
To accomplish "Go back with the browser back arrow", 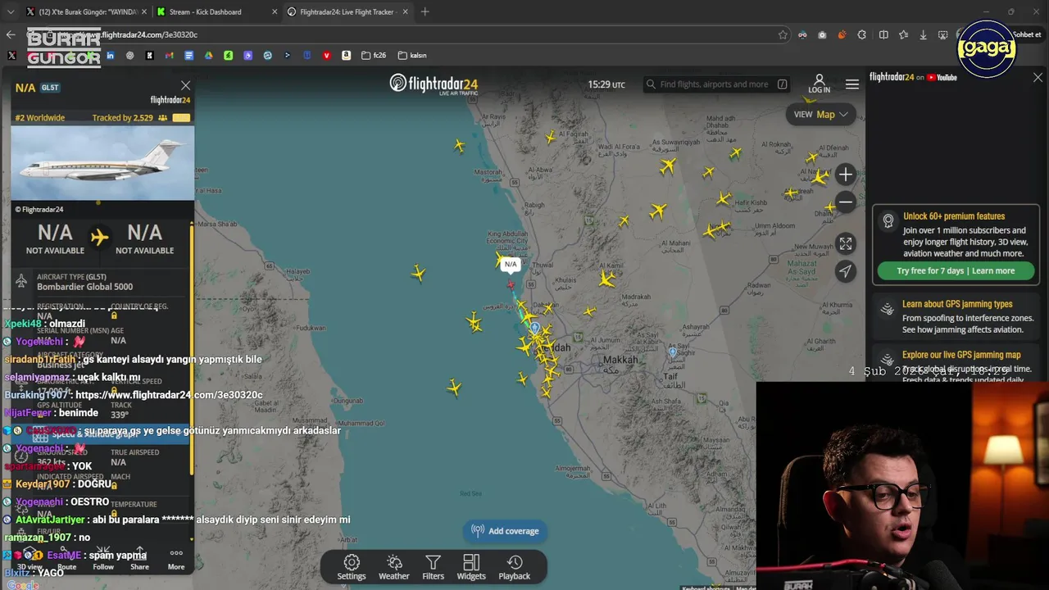I will 11,34.
